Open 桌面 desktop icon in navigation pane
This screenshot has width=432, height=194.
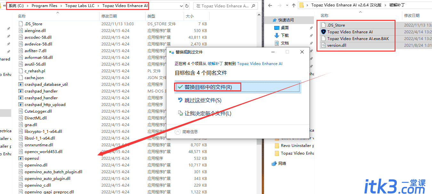click(277, 28)
